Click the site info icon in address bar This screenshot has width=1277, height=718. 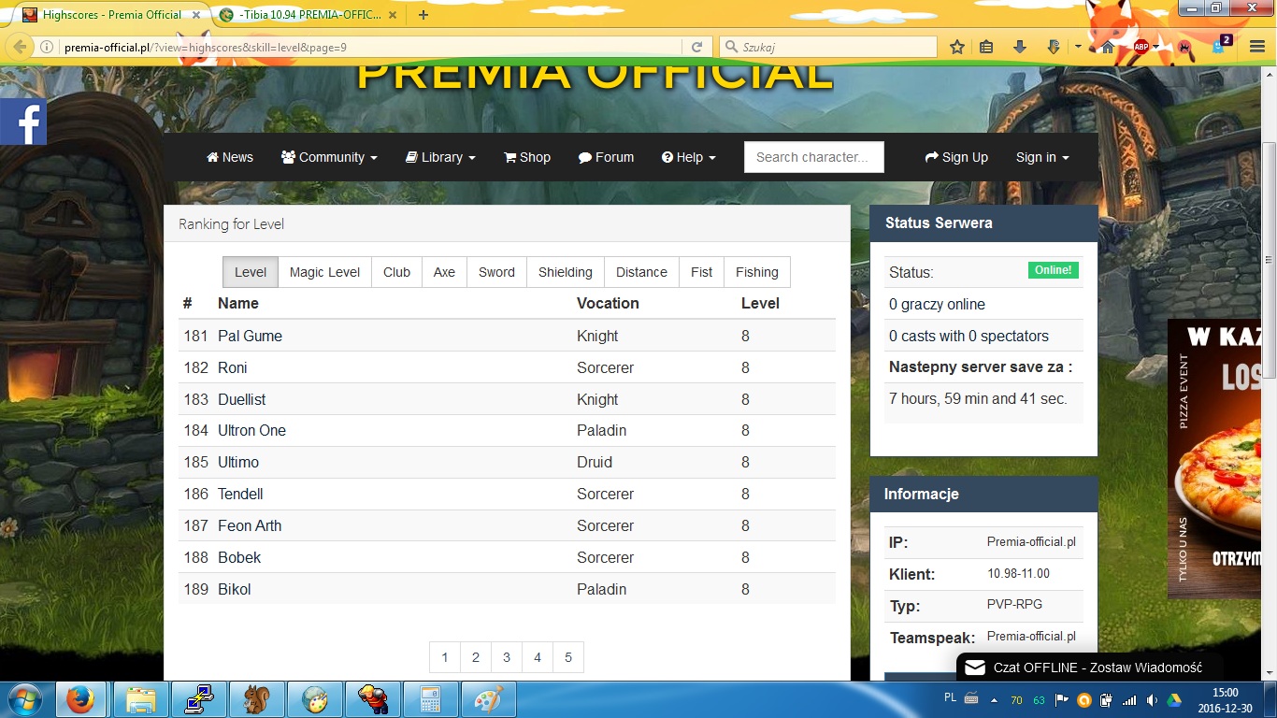[47, 47]
